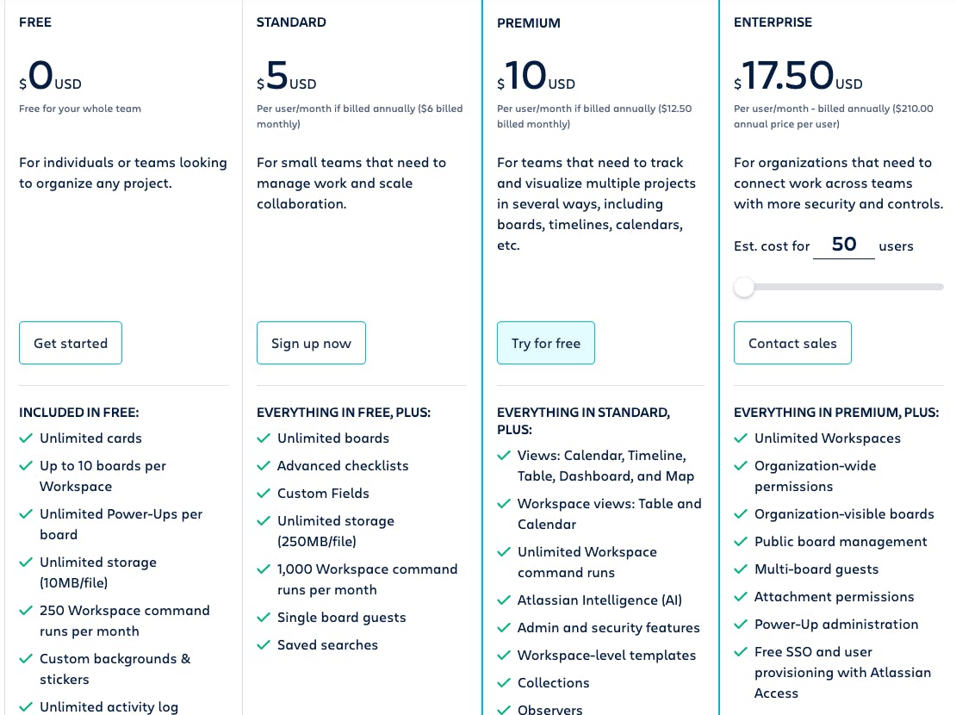Click the checkmark beside Unlimited Workspaces
956x715 pixels.
(x=741, y=438)
